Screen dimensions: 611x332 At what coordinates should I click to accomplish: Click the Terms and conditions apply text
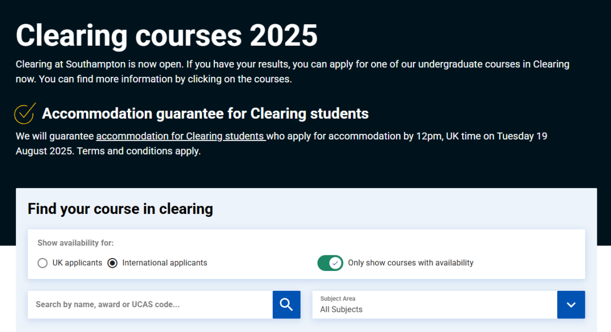click(x=139, y=151)
